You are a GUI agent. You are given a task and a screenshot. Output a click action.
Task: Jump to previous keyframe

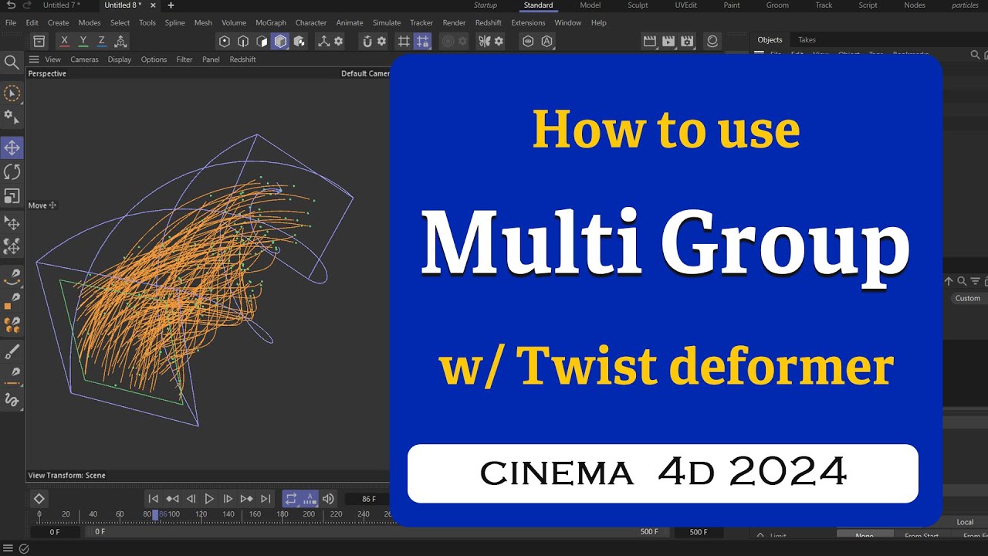(172, 499)
